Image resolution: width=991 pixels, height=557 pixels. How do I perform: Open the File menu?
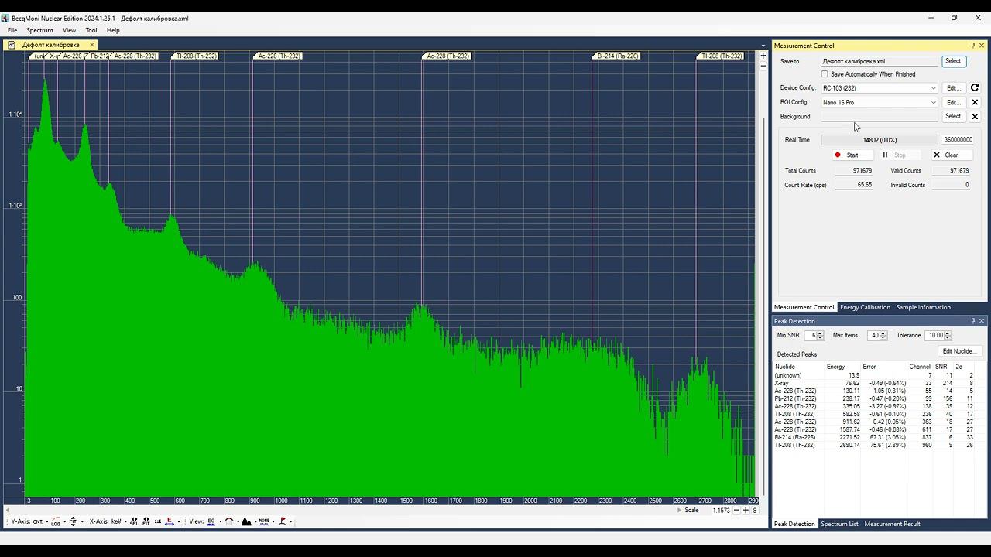click(x=12, y=30)
